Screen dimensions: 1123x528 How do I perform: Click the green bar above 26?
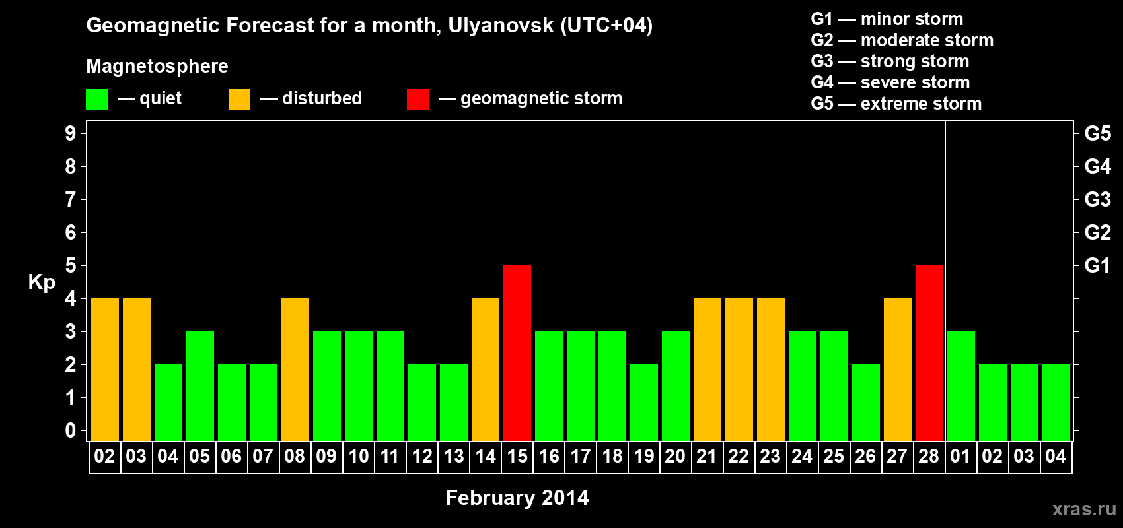coord(866,403)
